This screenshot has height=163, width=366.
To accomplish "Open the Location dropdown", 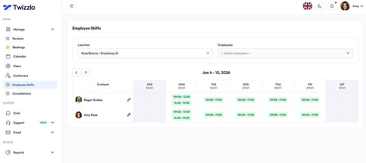I will [145, 53].
